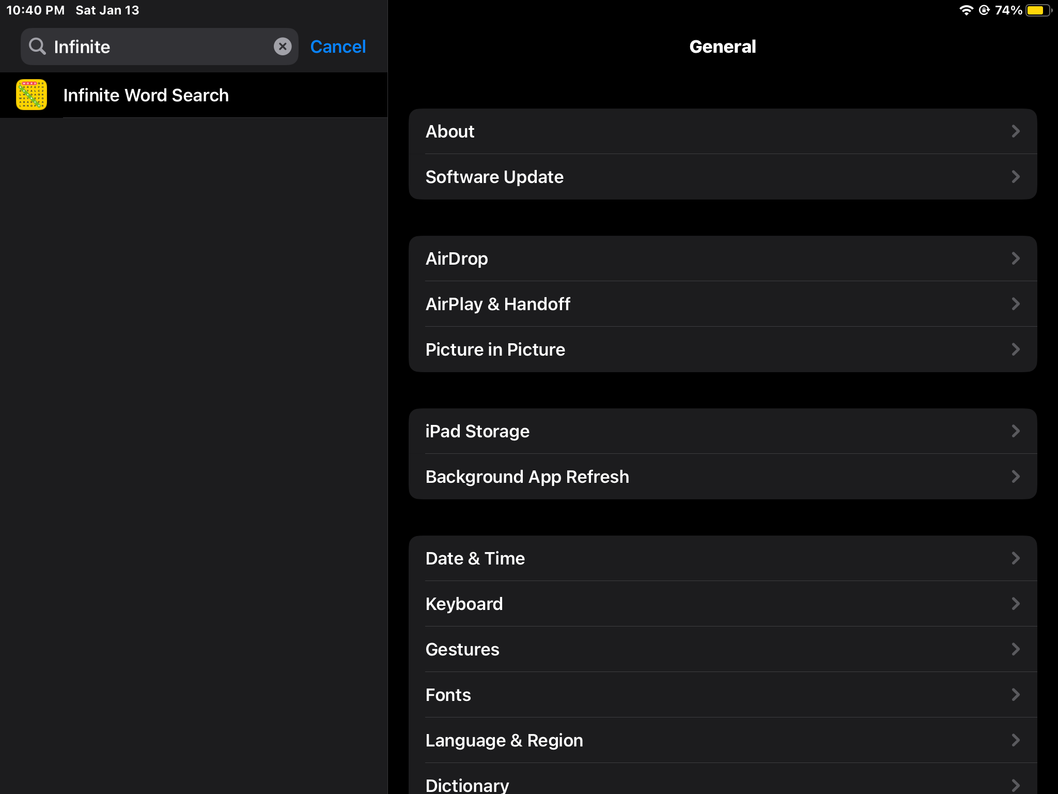Tap the Date & Time chevron

[x=1015, y=558]
